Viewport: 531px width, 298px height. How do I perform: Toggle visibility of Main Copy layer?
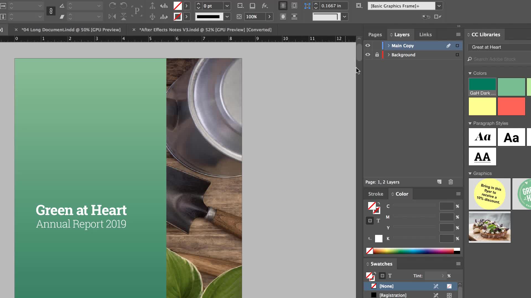point(368,46)
